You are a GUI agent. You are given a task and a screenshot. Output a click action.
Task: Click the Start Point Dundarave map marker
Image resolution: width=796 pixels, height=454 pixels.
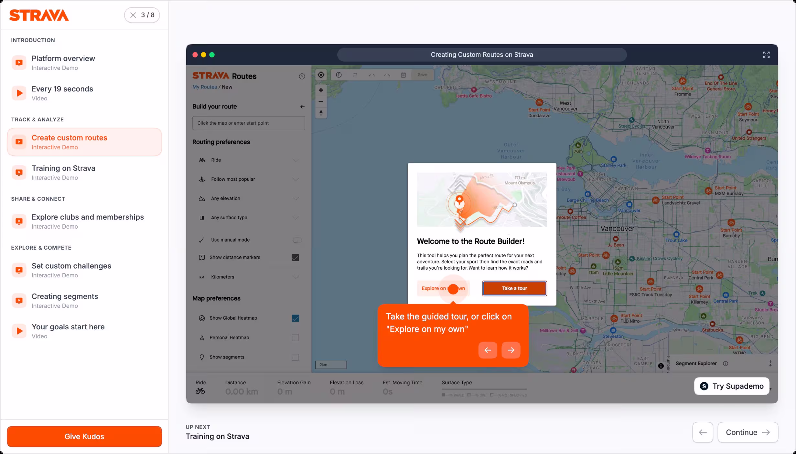pyautogui.click(x=539, y=103)
